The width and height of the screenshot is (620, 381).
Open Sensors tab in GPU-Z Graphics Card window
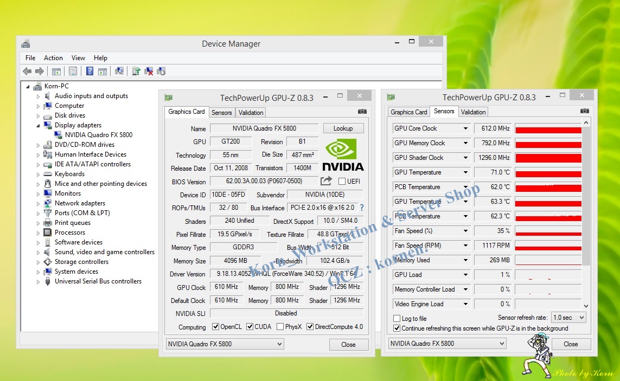click(x=221, y=113)
